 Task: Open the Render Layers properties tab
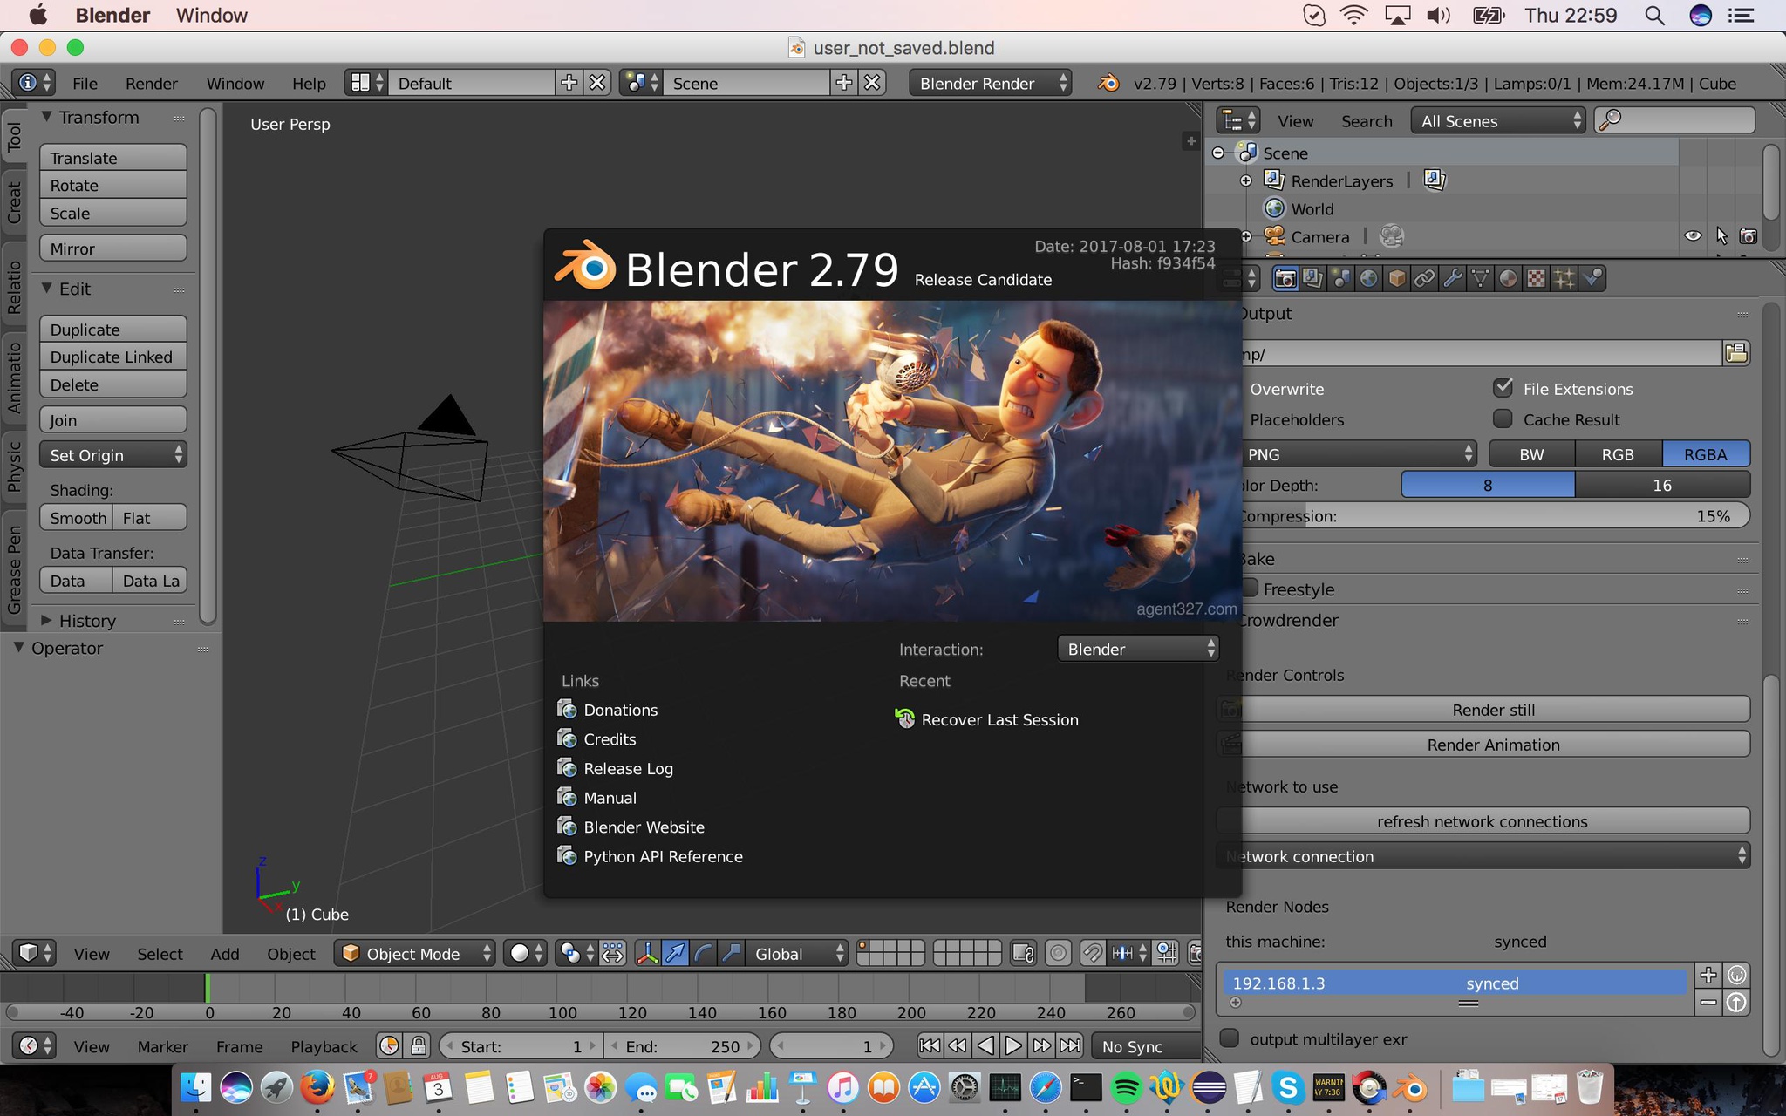pos(1312,278)
